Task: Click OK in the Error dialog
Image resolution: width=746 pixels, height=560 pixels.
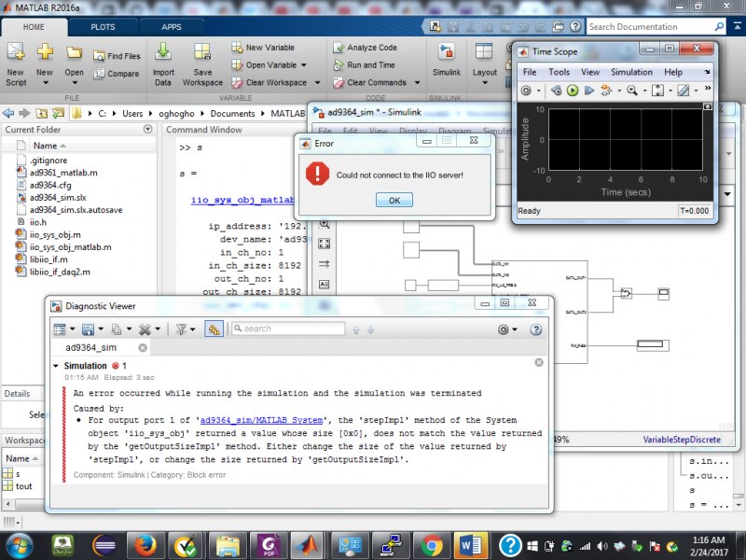Action: [x=394, y=201]
